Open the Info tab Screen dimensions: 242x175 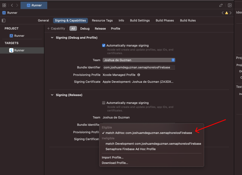pos(121,20)
